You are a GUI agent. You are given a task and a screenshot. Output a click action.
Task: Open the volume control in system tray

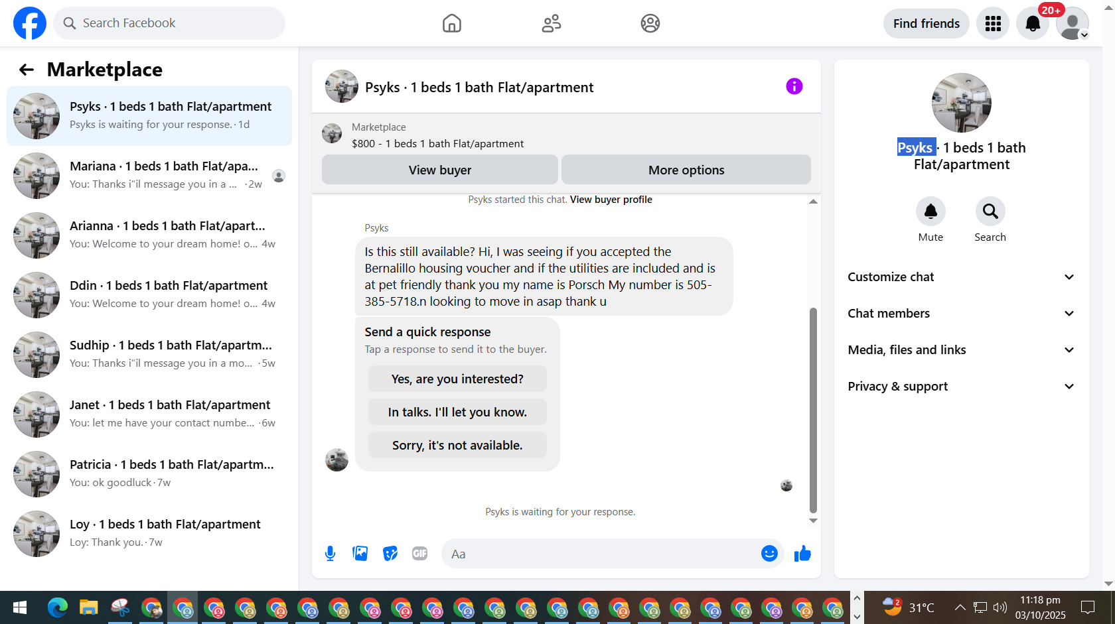[1000, 607]
